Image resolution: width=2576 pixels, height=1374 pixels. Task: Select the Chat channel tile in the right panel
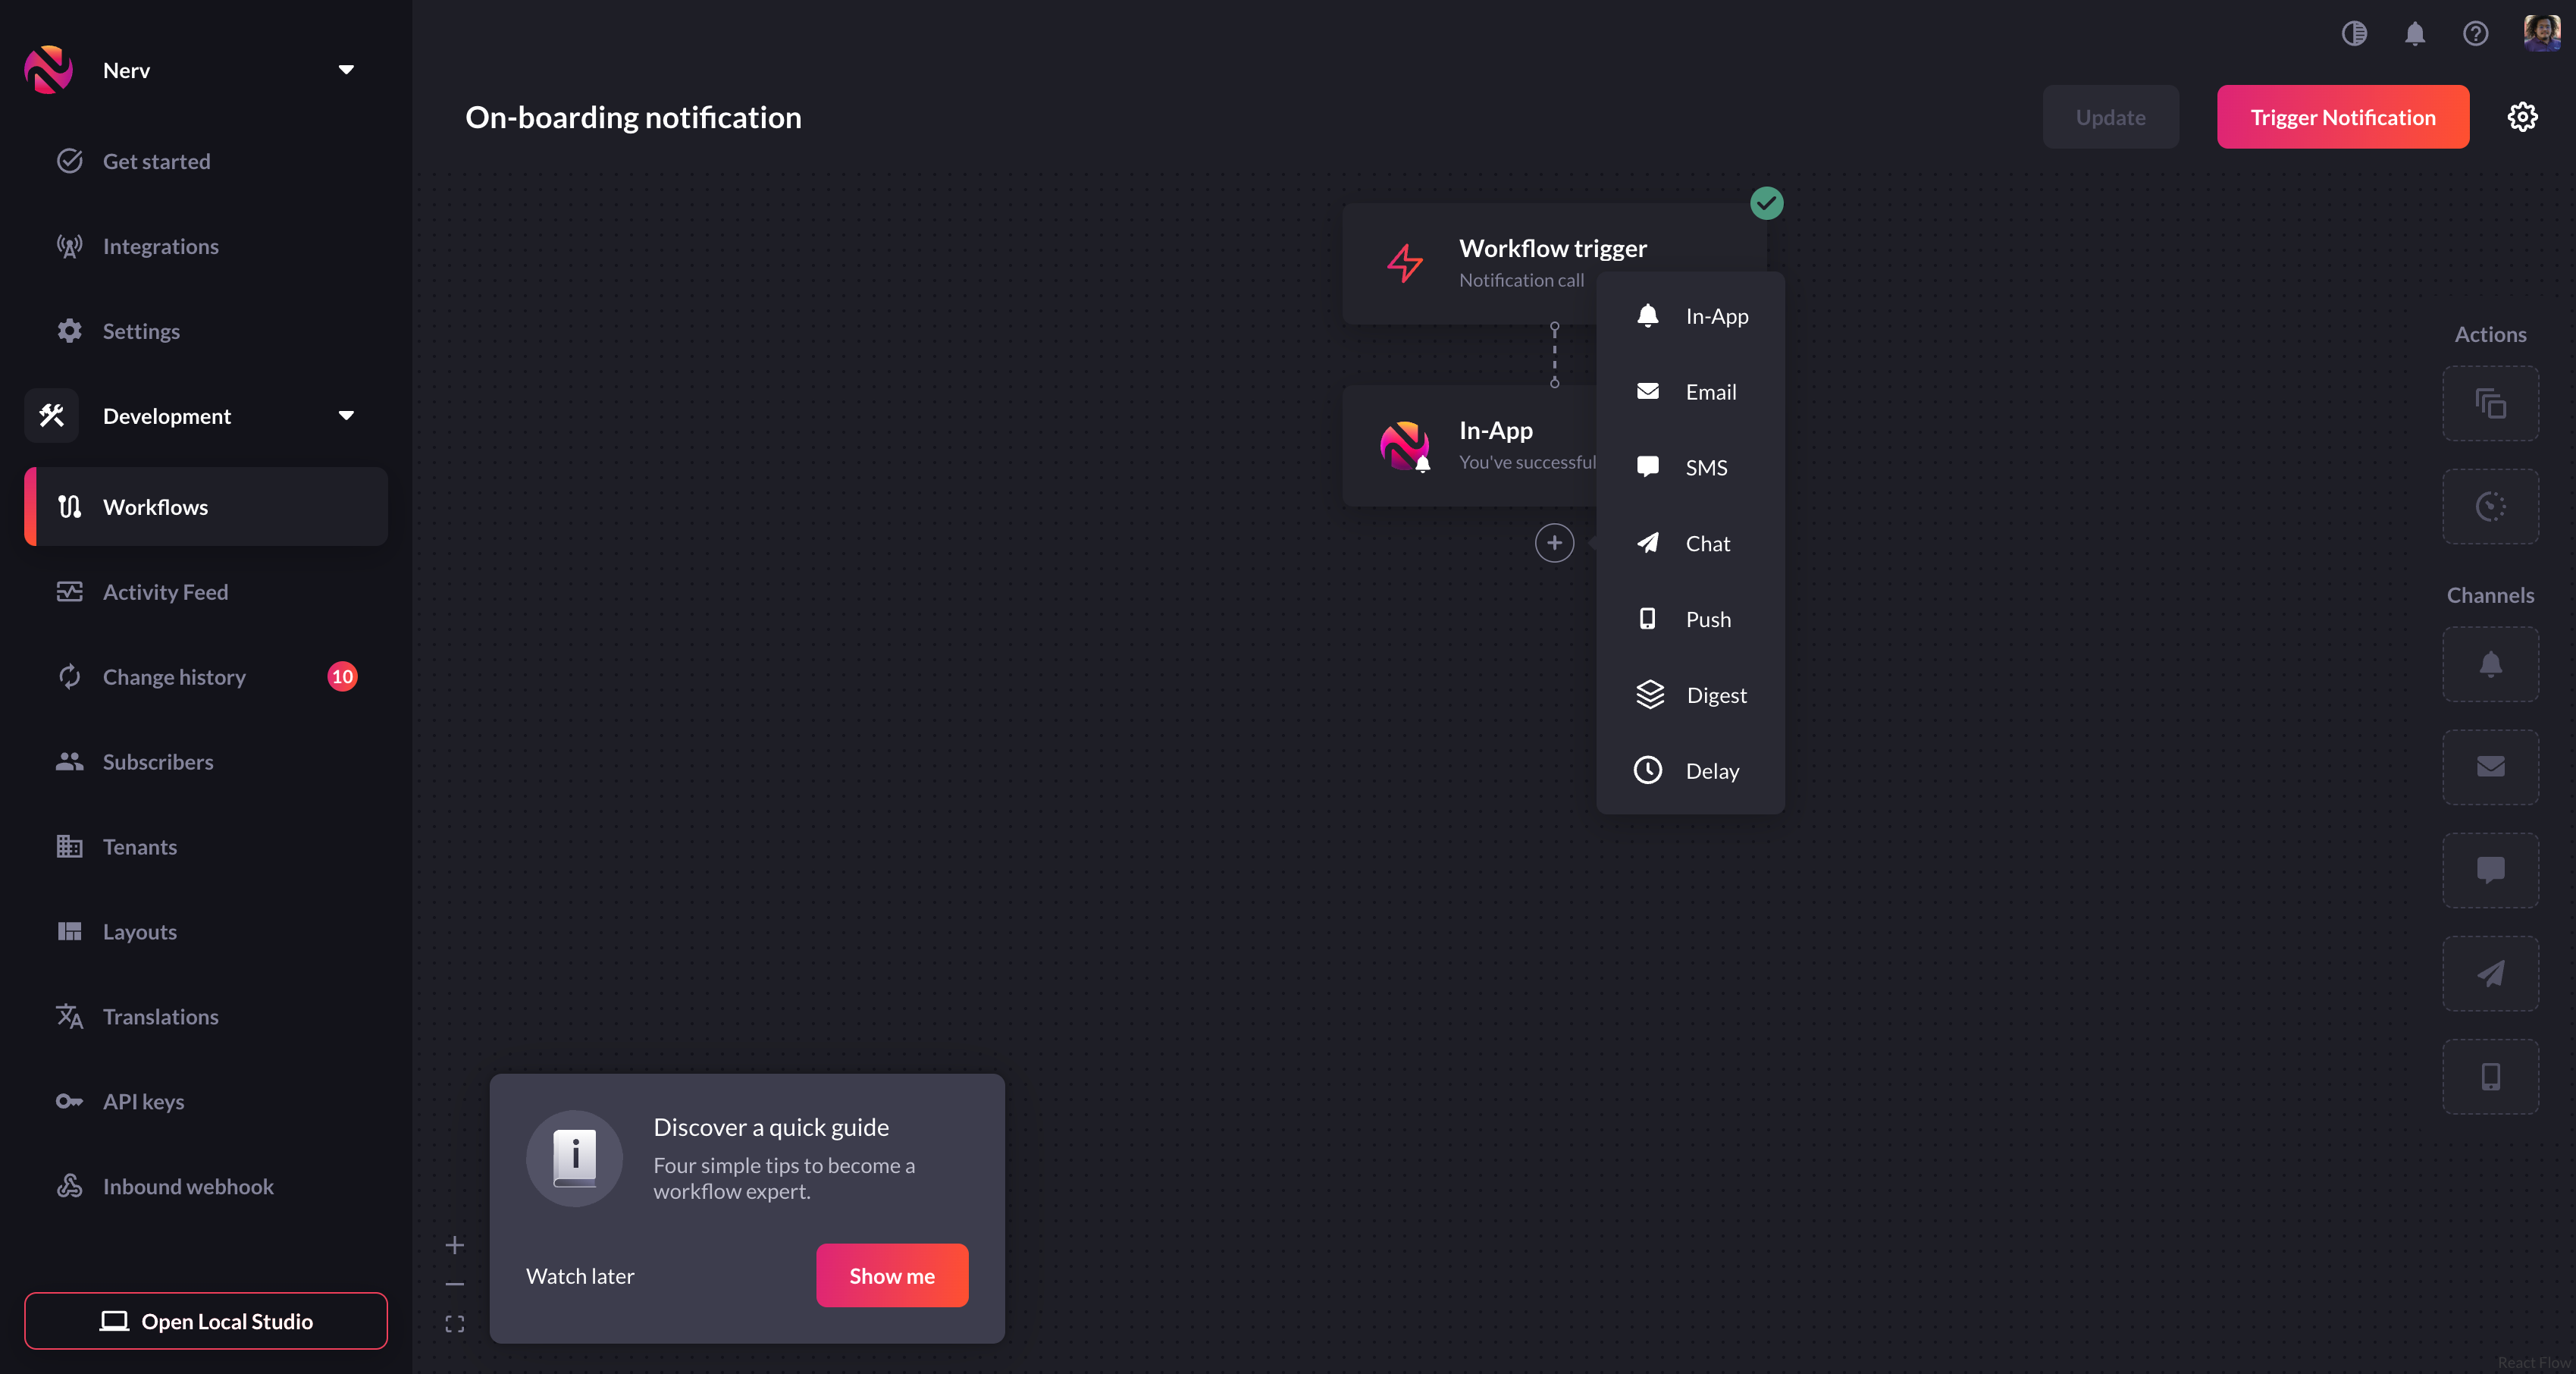click(2490, 973)
